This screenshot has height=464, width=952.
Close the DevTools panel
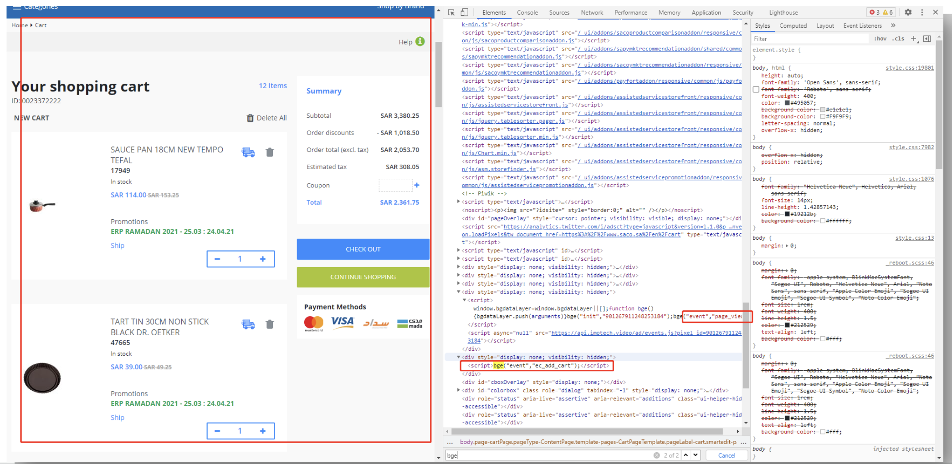pos(935,12)
